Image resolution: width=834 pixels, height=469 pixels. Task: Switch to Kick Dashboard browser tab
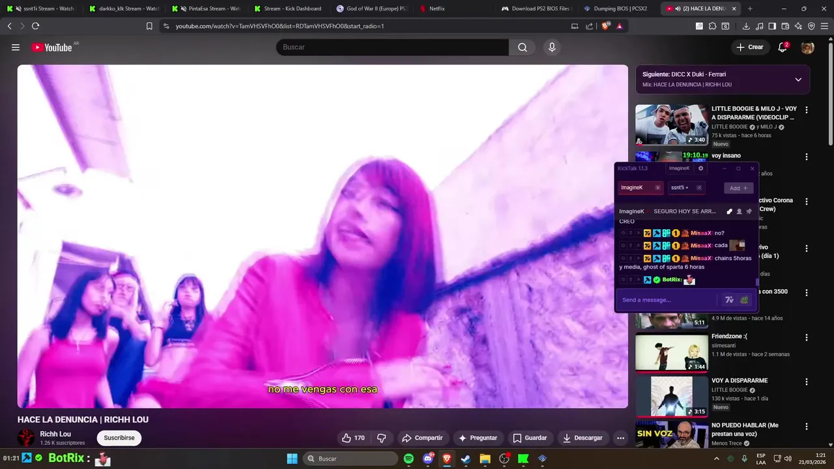288,8
